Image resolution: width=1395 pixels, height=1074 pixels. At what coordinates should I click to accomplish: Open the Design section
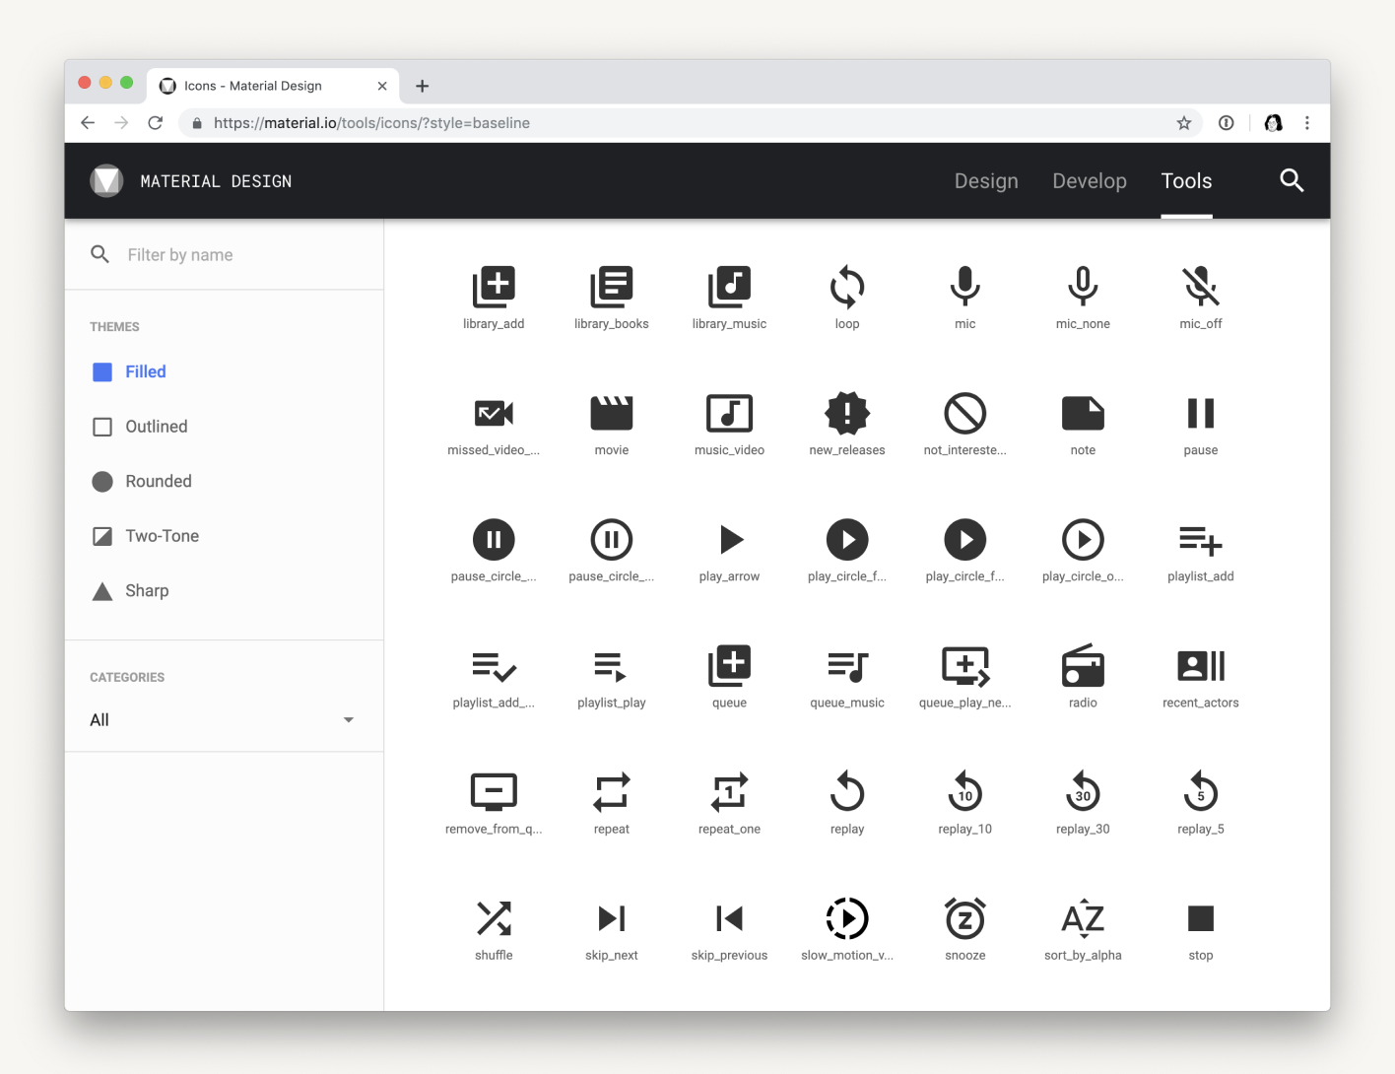coord(986,180)
